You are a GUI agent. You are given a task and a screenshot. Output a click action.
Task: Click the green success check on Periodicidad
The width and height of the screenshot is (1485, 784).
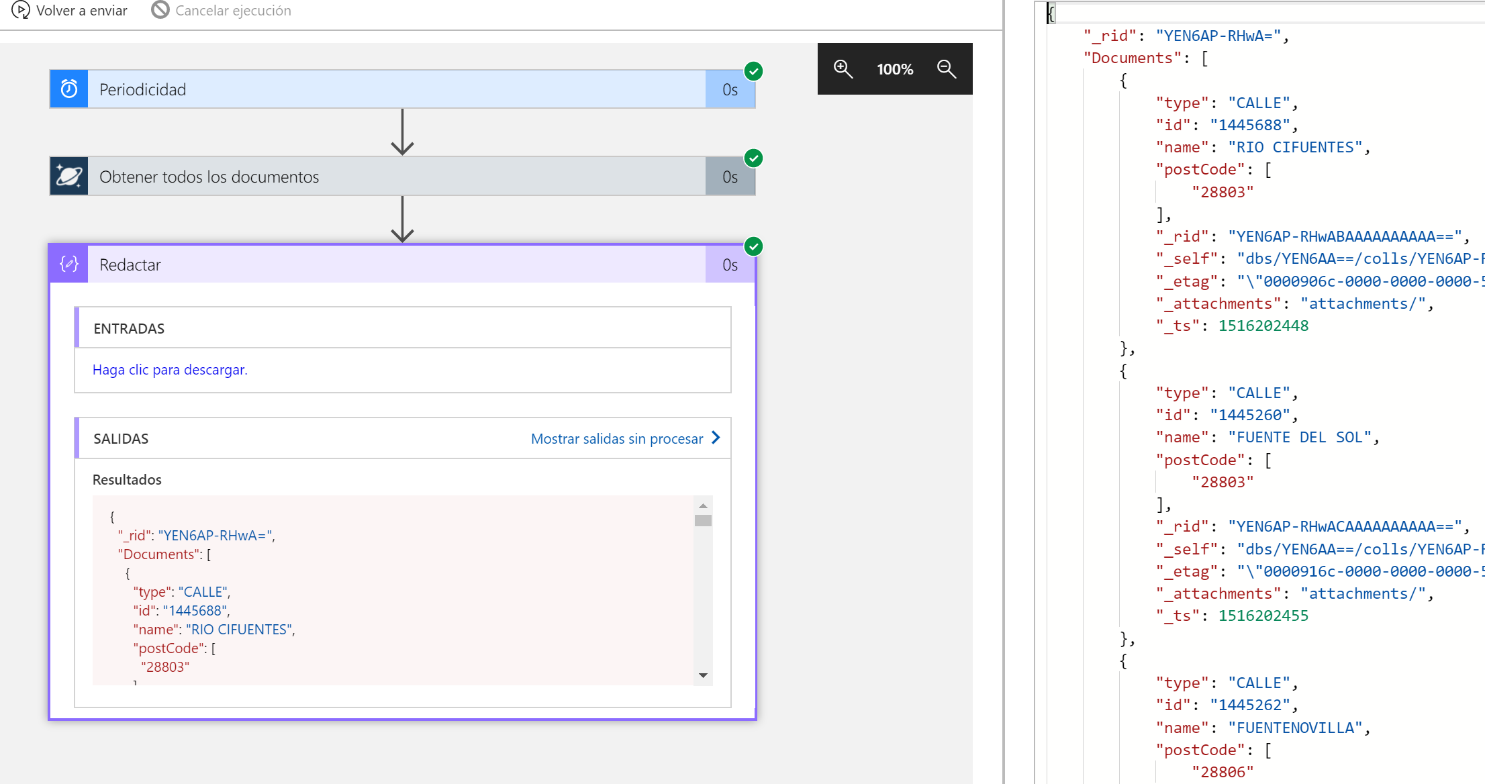[x=753, y=72]
